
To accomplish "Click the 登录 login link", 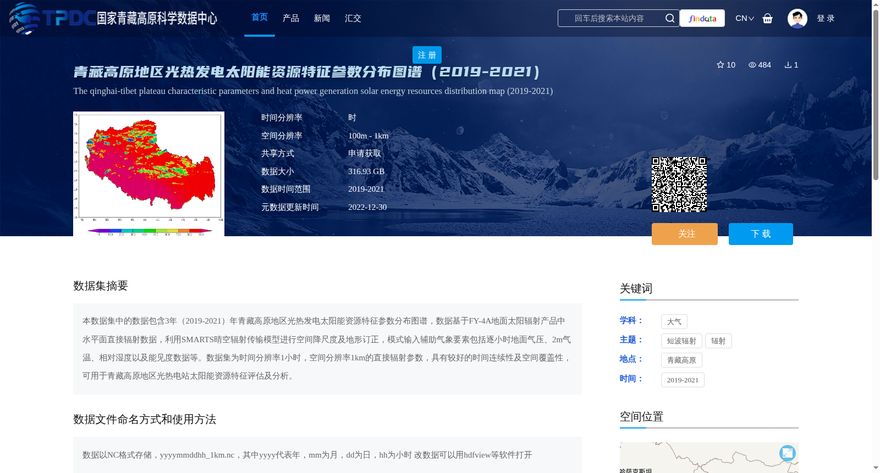I will [826, 18].
